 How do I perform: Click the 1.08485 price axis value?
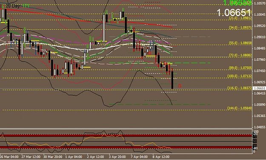[x=260, y=49]
